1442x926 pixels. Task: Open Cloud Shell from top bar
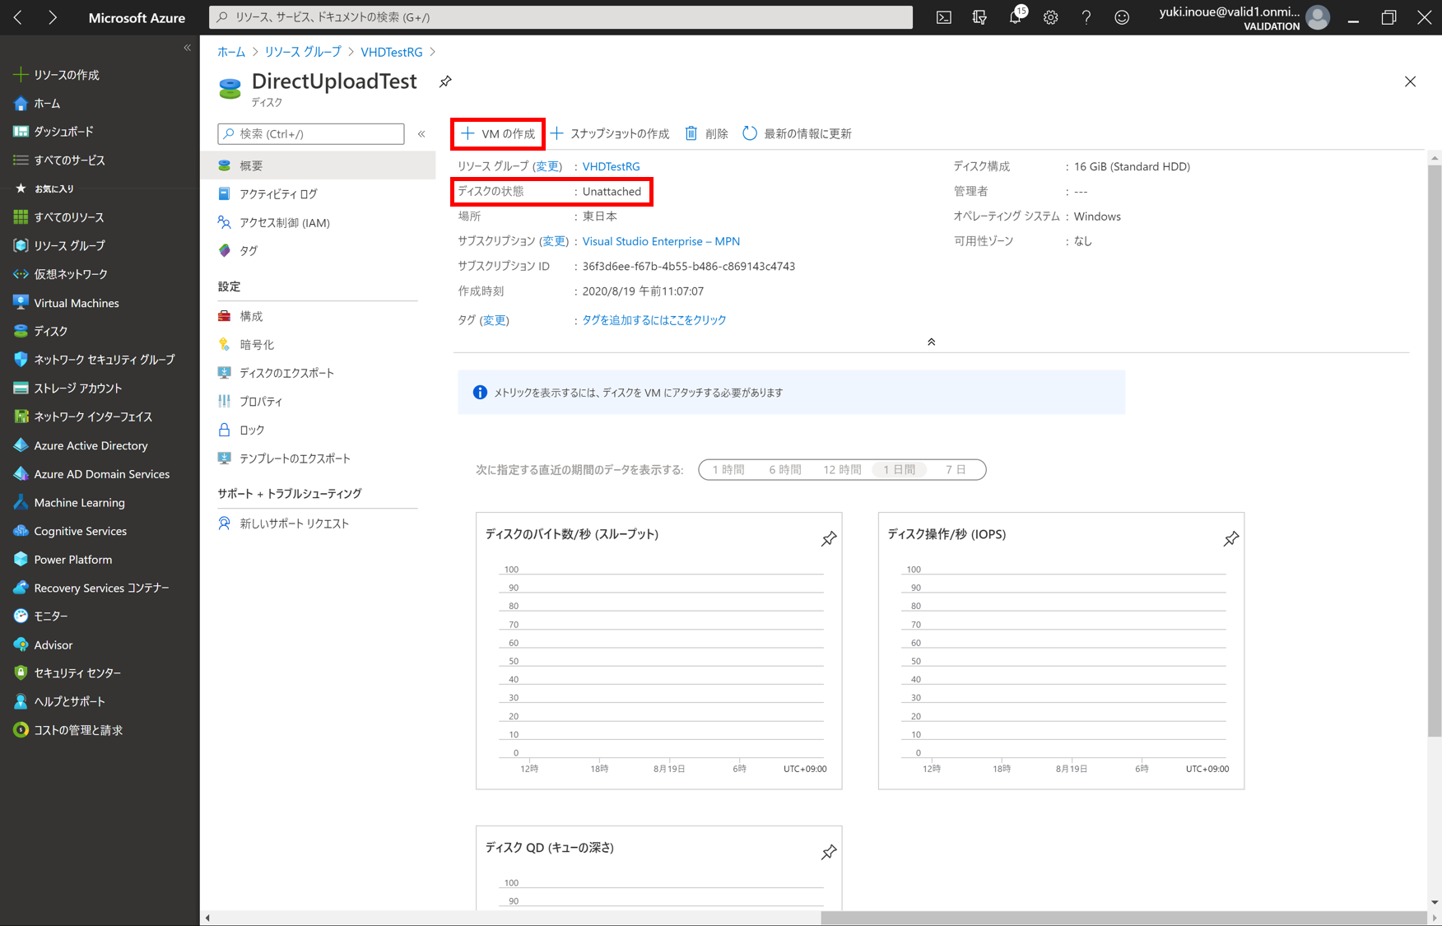click(944, 17)
